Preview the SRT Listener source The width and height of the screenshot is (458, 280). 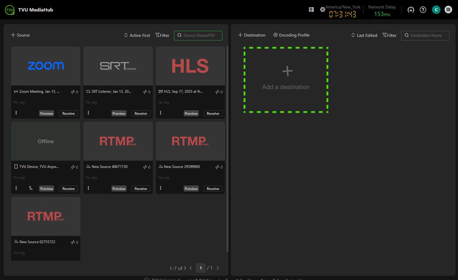tap(119, 113)
